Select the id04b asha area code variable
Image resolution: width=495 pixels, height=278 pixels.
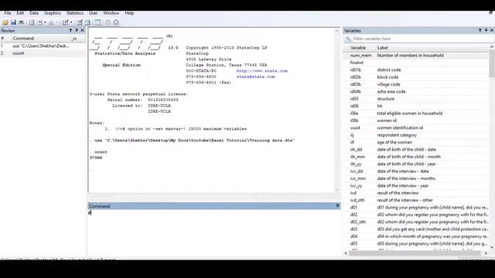coord(416,92)
